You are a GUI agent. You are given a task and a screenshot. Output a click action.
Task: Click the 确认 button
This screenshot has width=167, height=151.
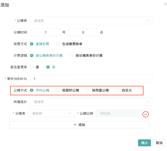click(x=144, y=143)
